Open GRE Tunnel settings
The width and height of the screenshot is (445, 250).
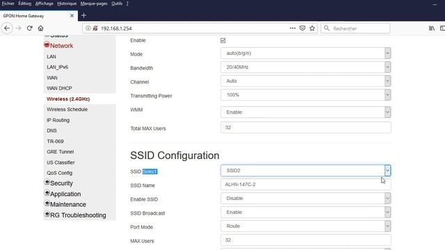[x=60, y=152]
